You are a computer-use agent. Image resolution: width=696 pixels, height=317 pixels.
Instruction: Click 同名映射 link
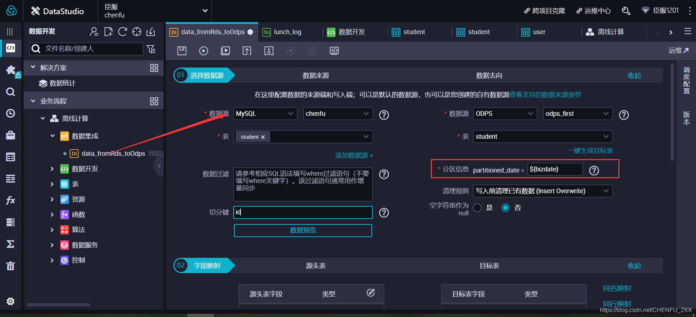pyautogui.click(x=617, y=288)
